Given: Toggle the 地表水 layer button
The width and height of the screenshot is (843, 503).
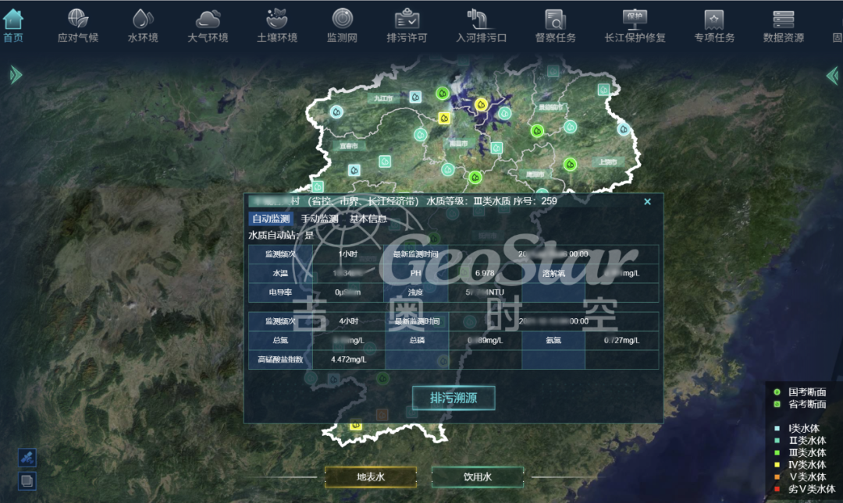Looking at the screenshot, I should pos(371,476).
